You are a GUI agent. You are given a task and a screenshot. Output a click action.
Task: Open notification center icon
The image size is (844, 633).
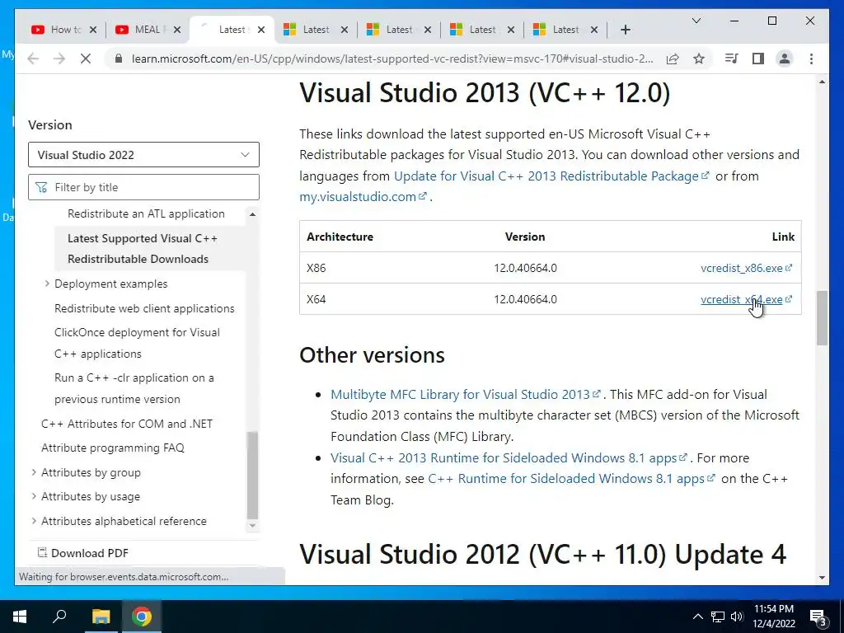pyautogui.click(x=818, y=617)
